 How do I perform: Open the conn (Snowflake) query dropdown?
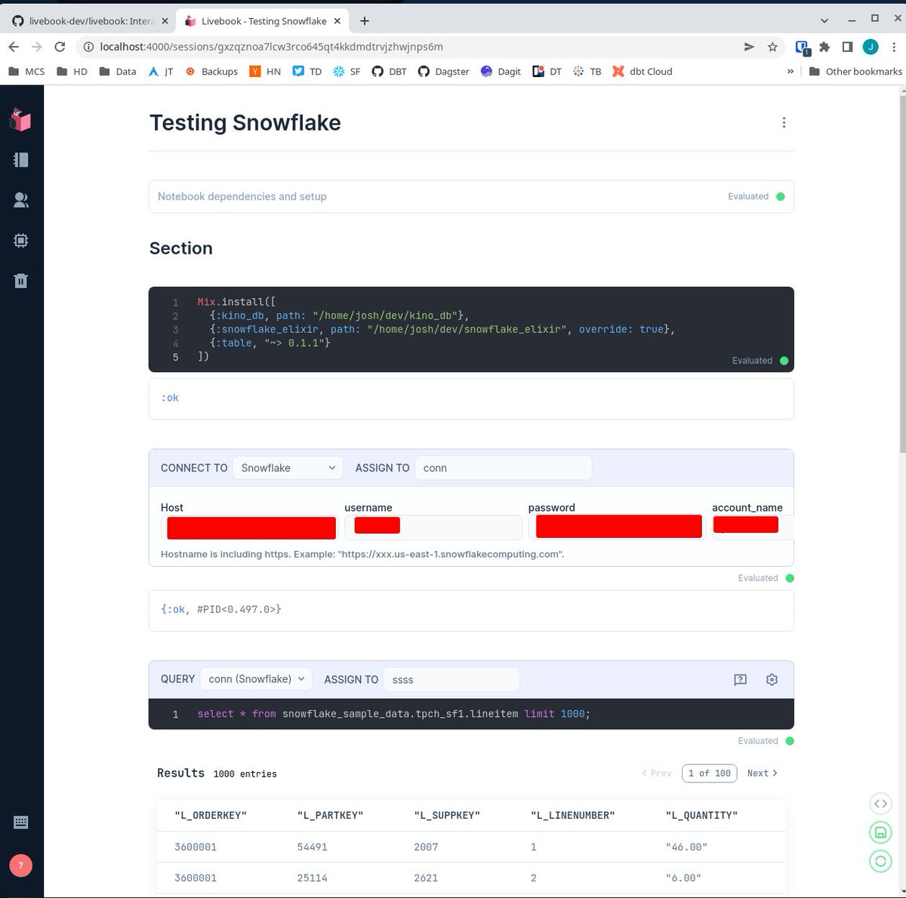point(255,678)
